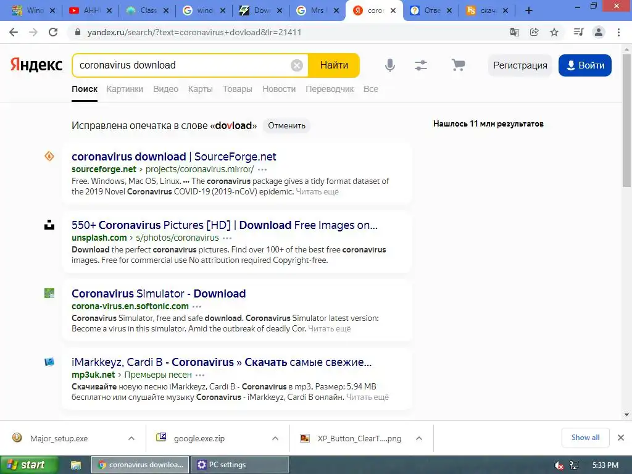Click the Unsplash result favicon
This screenshot has width=632, height=474.
pyautogui.click(x=49, y=225)
